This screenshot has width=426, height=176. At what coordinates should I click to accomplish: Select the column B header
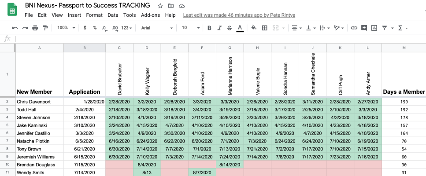[x=85, y=48]
